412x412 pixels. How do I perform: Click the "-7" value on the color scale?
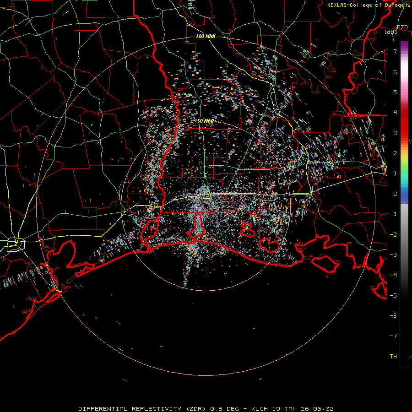(393, 336)
